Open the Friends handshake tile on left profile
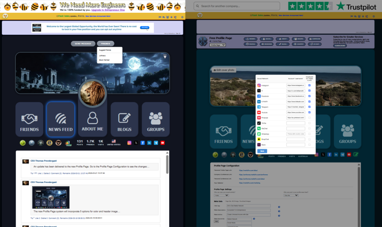 [x=30, y=120]
